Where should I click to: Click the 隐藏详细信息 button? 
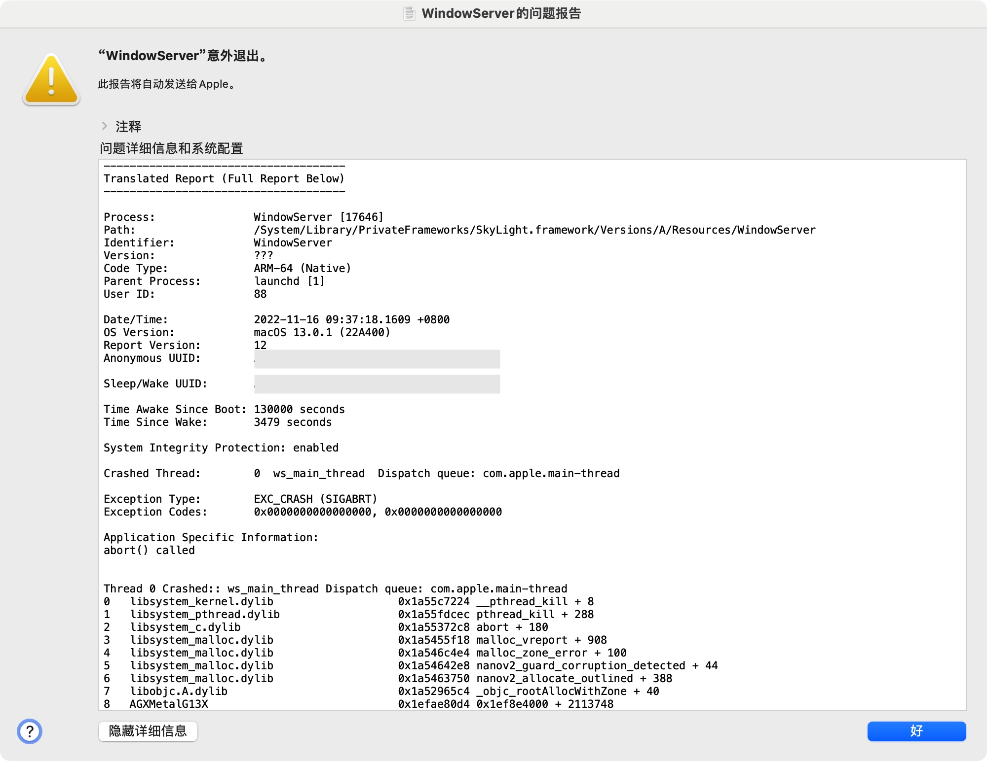point(148,731)
